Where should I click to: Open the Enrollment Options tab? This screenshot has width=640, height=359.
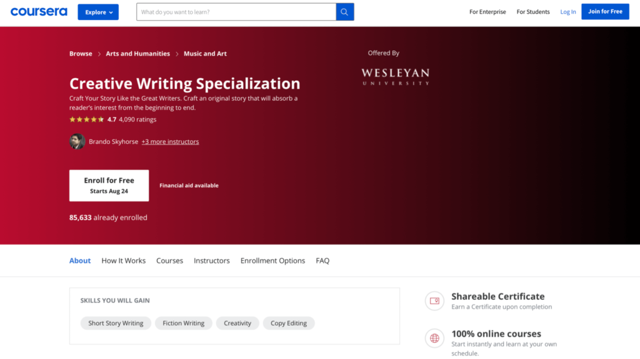(272, 261)
